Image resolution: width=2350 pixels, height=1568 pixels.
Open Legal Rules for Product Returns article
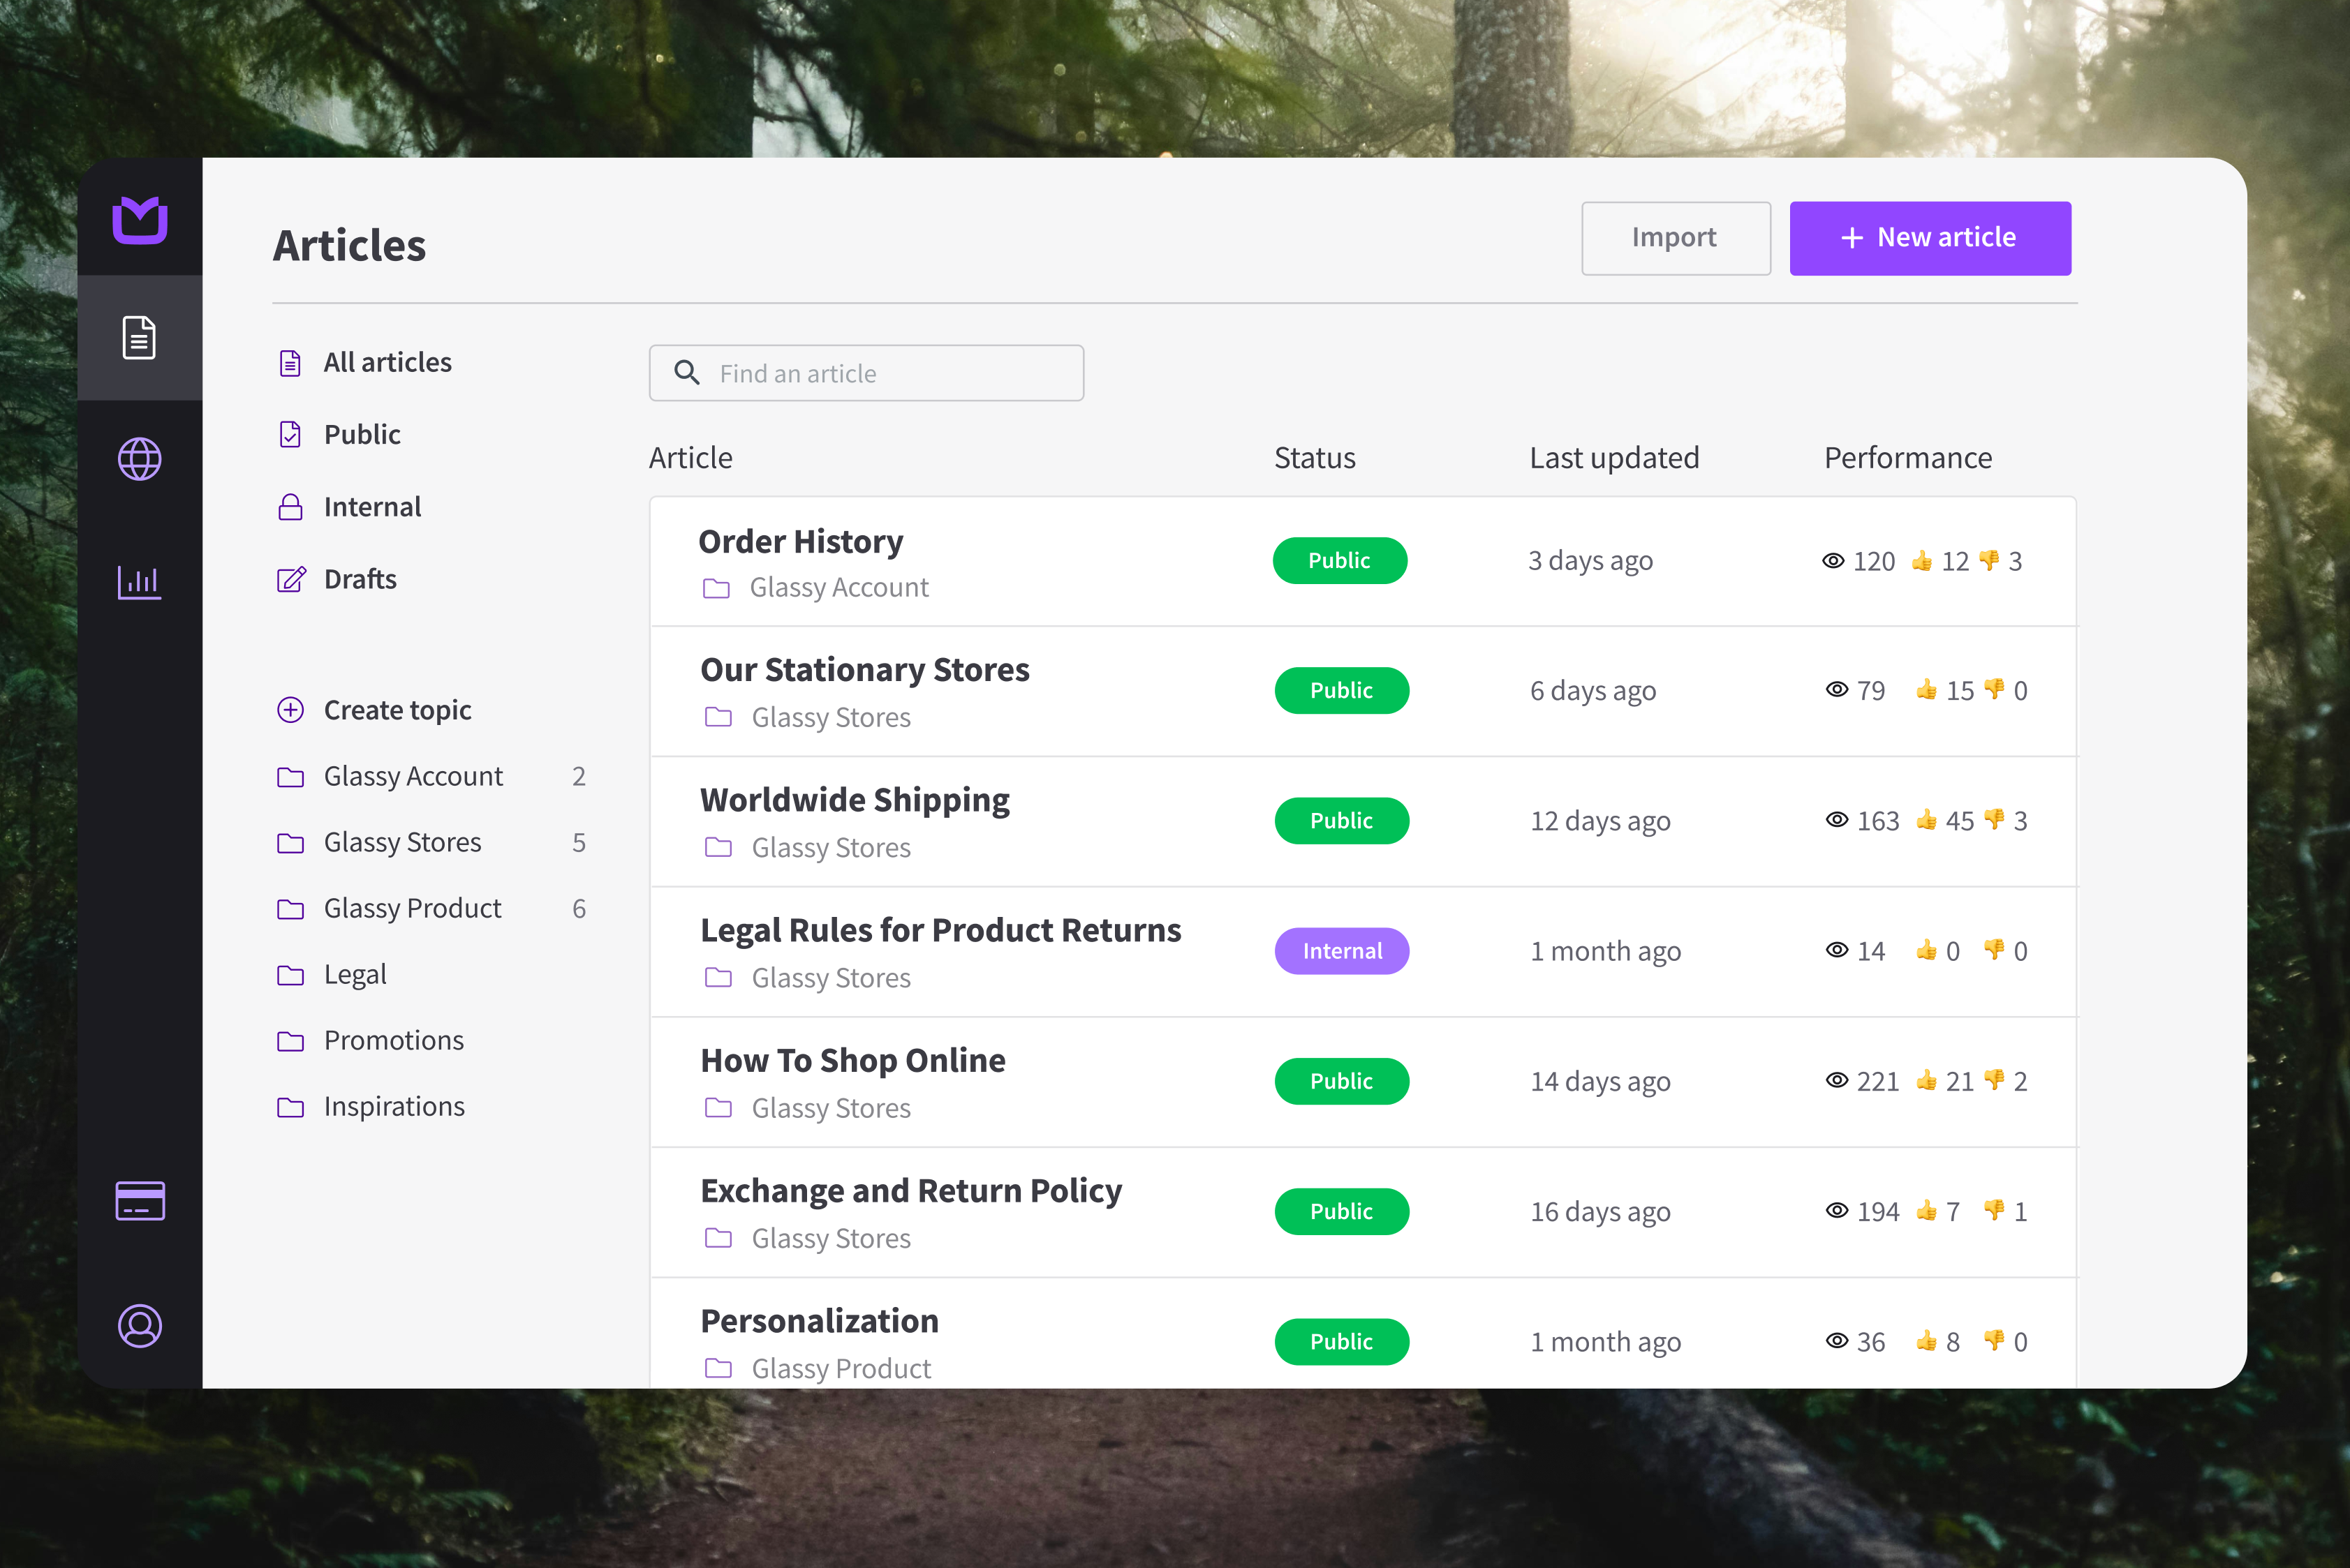click(x=940, y=930)
